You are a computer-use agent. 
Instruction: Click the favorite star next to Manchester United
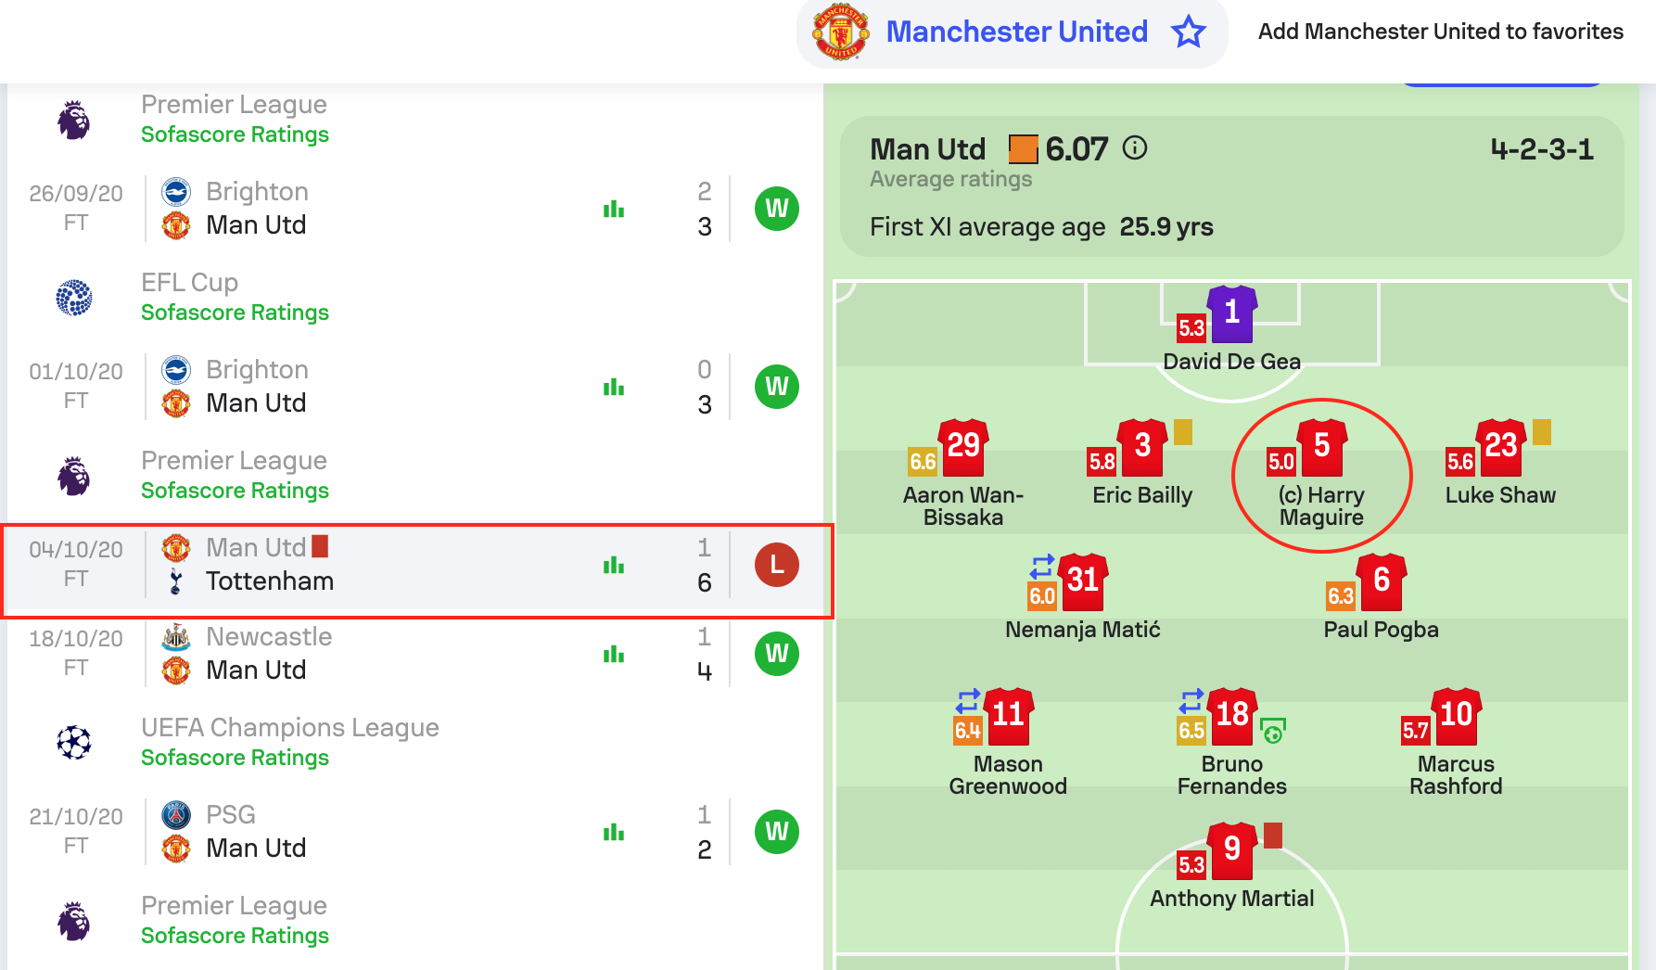click(1188, 32)
